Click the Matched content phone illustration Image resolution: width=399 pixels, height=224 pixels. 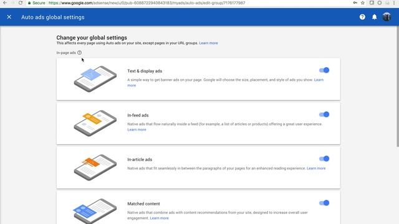coord(95,211)
